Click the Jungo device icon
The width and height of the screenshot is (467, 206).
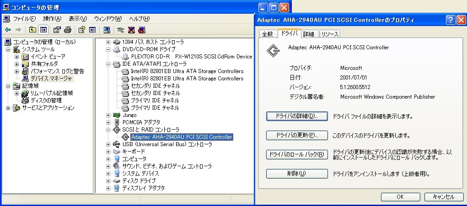click(117, 115)
